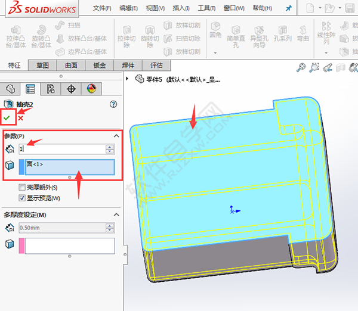Click the Zoom to Area icon
The image size is (358, 311).
(x=314, y=68)
